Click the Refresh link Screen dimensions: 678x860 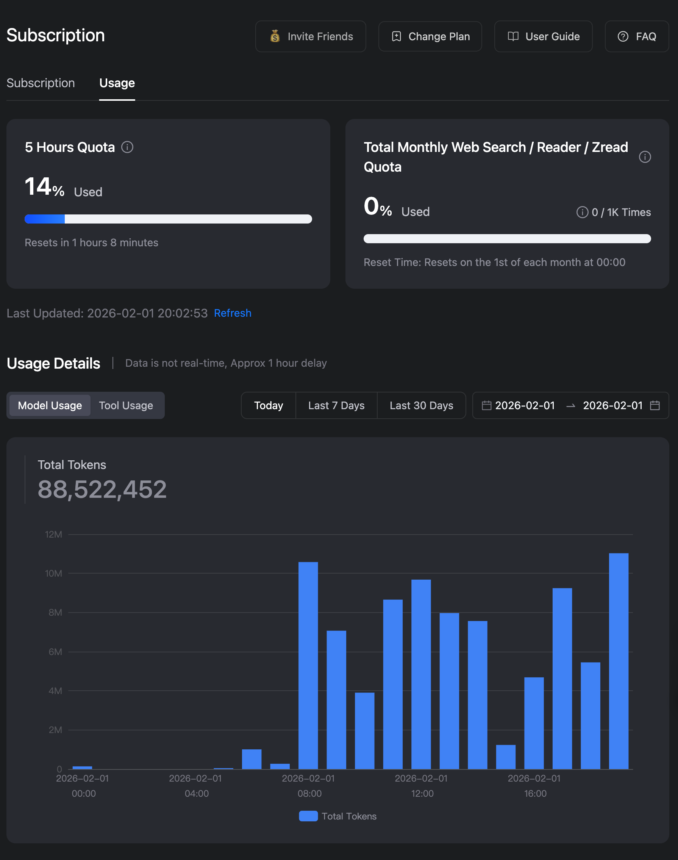(233, 313)
